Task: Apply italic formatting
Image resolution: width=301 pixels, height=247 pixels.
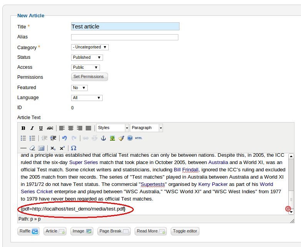Action: pos(32,128)
